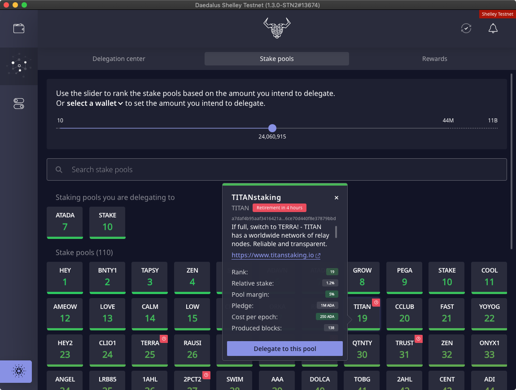The height and width of the screenshot is (390, 516).
Task: Select the HEY pool ranked 1
Action: click(x=65, y=277)
